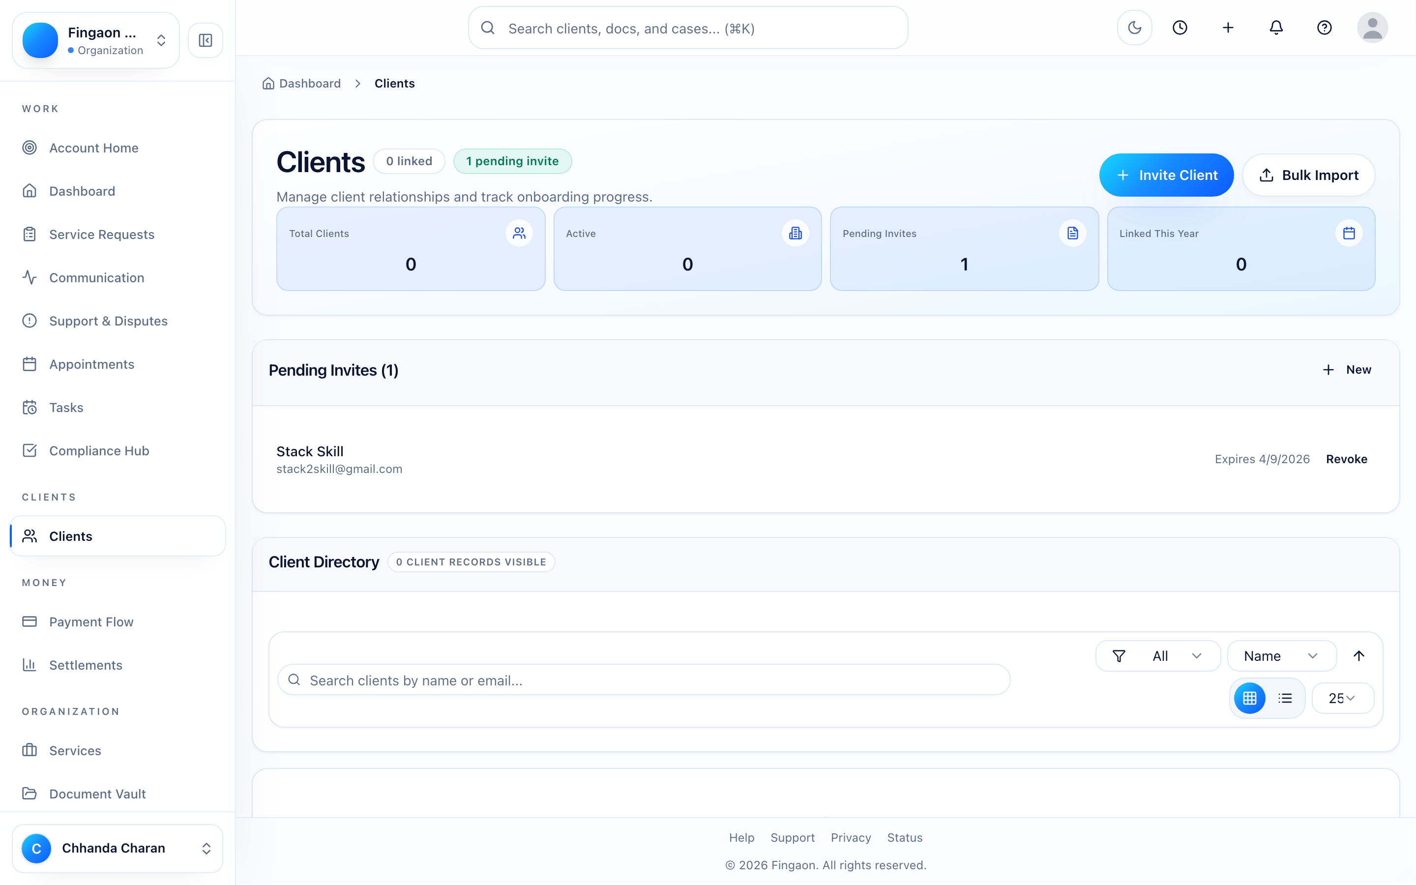
Task: Click the home icon in breadcrumb
Action: click(x=268, y=83)
